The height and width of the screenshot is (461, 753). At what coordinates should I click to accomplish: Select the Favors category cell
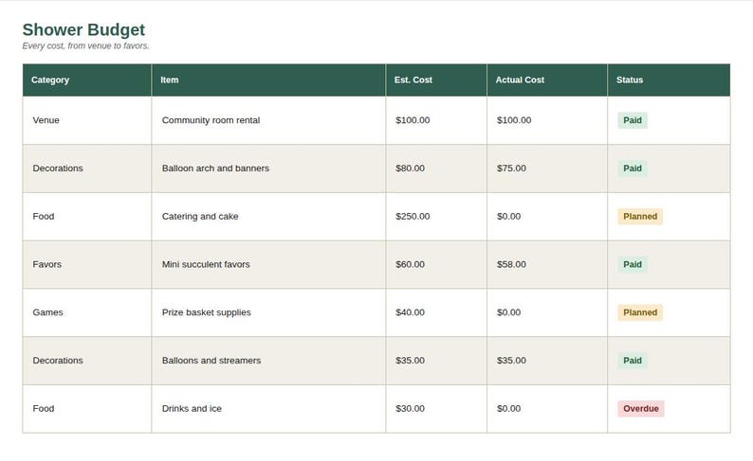87,264
